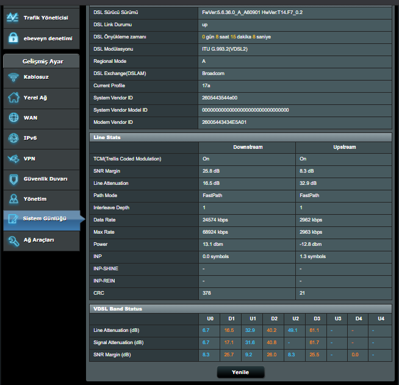This screenshot has height=385, width=399.
Task: Click the VPN icon in the sidebar
Action: tap(13, 159)
